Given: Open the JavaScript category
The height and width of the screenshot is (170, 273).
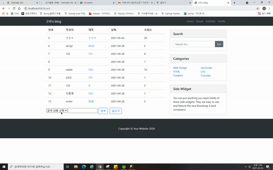Looking at the screenshot, I should coord(206,68).
